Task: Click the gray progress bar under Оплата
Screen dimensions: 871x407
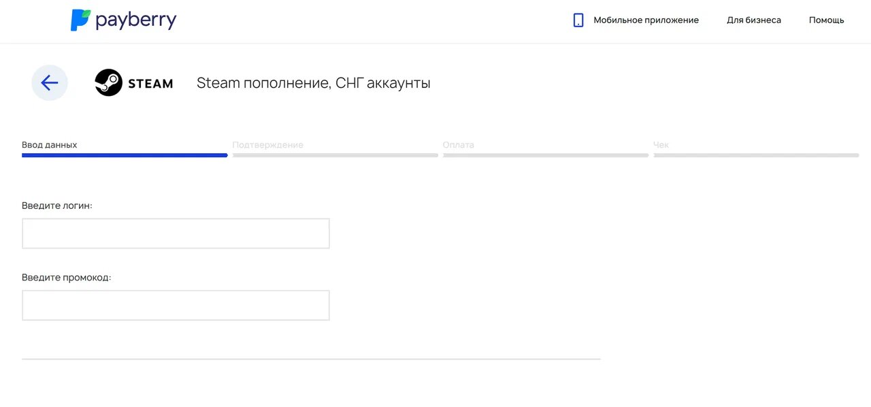Action: [545, 155]
